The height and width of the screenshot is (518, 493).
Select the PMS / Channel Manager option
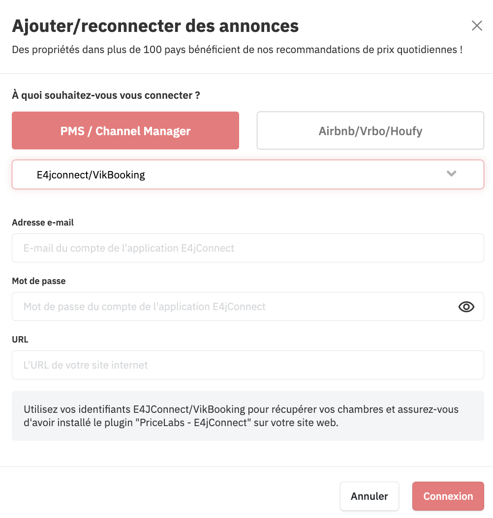point(125,131)
